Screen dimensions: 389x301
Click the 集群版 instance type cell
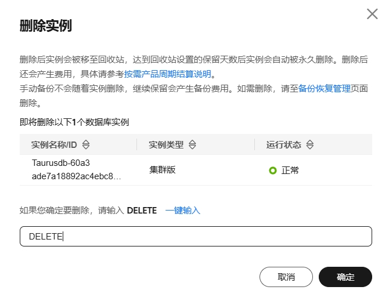[x=162, y=170]
